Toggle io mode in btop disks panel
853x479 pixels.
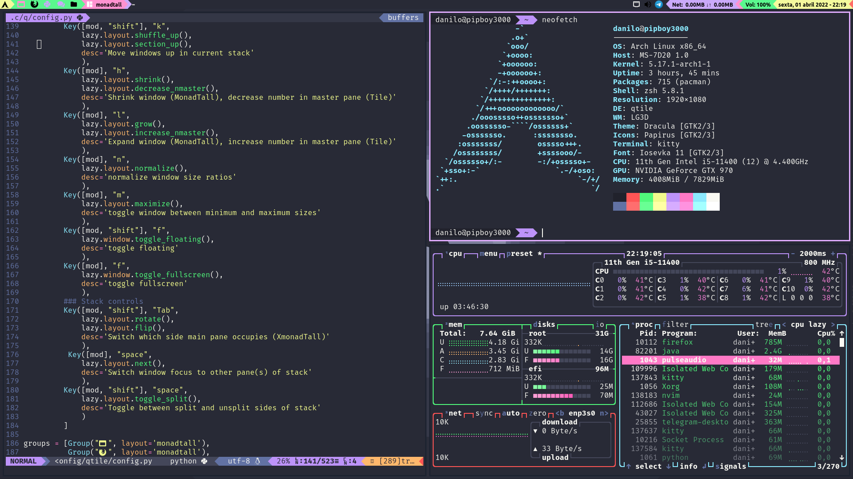click(600, 324)
